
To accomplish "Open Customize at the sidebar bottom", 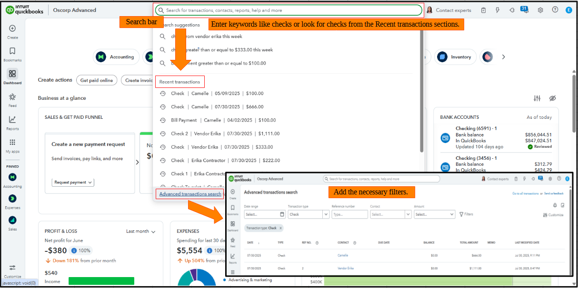I will coord(12,271).
